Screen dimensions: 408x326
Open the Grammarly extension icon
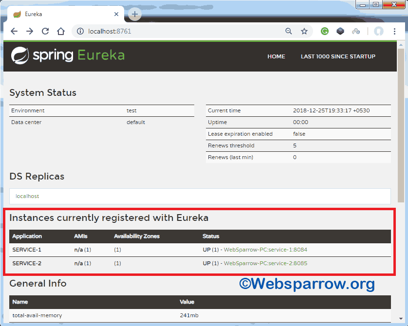click(324, 31)
